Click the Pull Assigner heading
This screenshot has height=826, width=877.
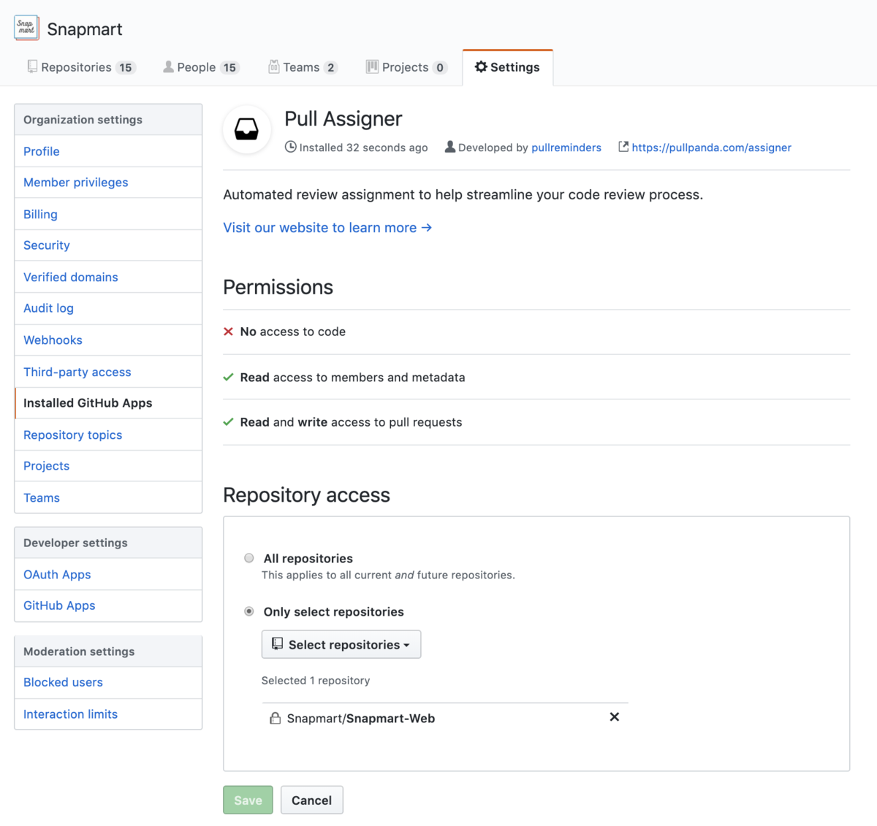(343, 119)
